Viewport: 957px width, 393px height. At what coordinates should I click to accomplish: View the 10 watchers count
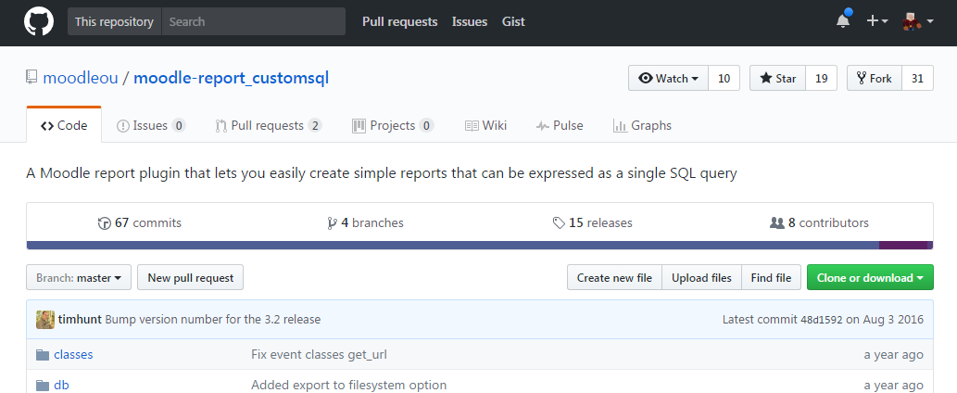724,78
